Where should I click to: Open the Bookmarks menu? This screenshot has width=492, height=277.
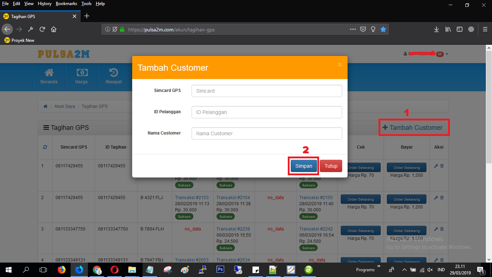(x=66, y=4)
